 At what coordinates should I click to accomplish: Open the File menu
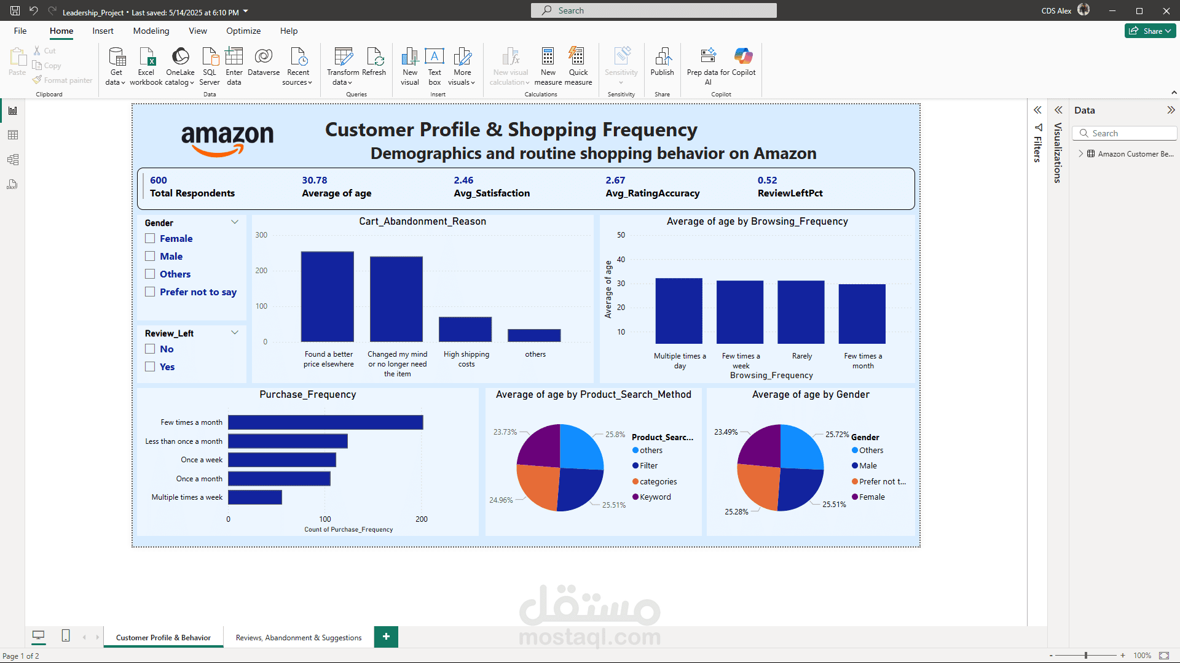pyautogui.click(x=20, y=31)
